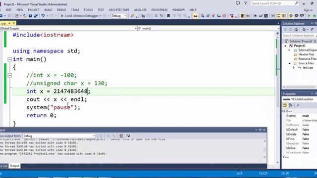This screenshot has height=178, width=317.
Task: Click the Save All icon
Action: point(36,16)
